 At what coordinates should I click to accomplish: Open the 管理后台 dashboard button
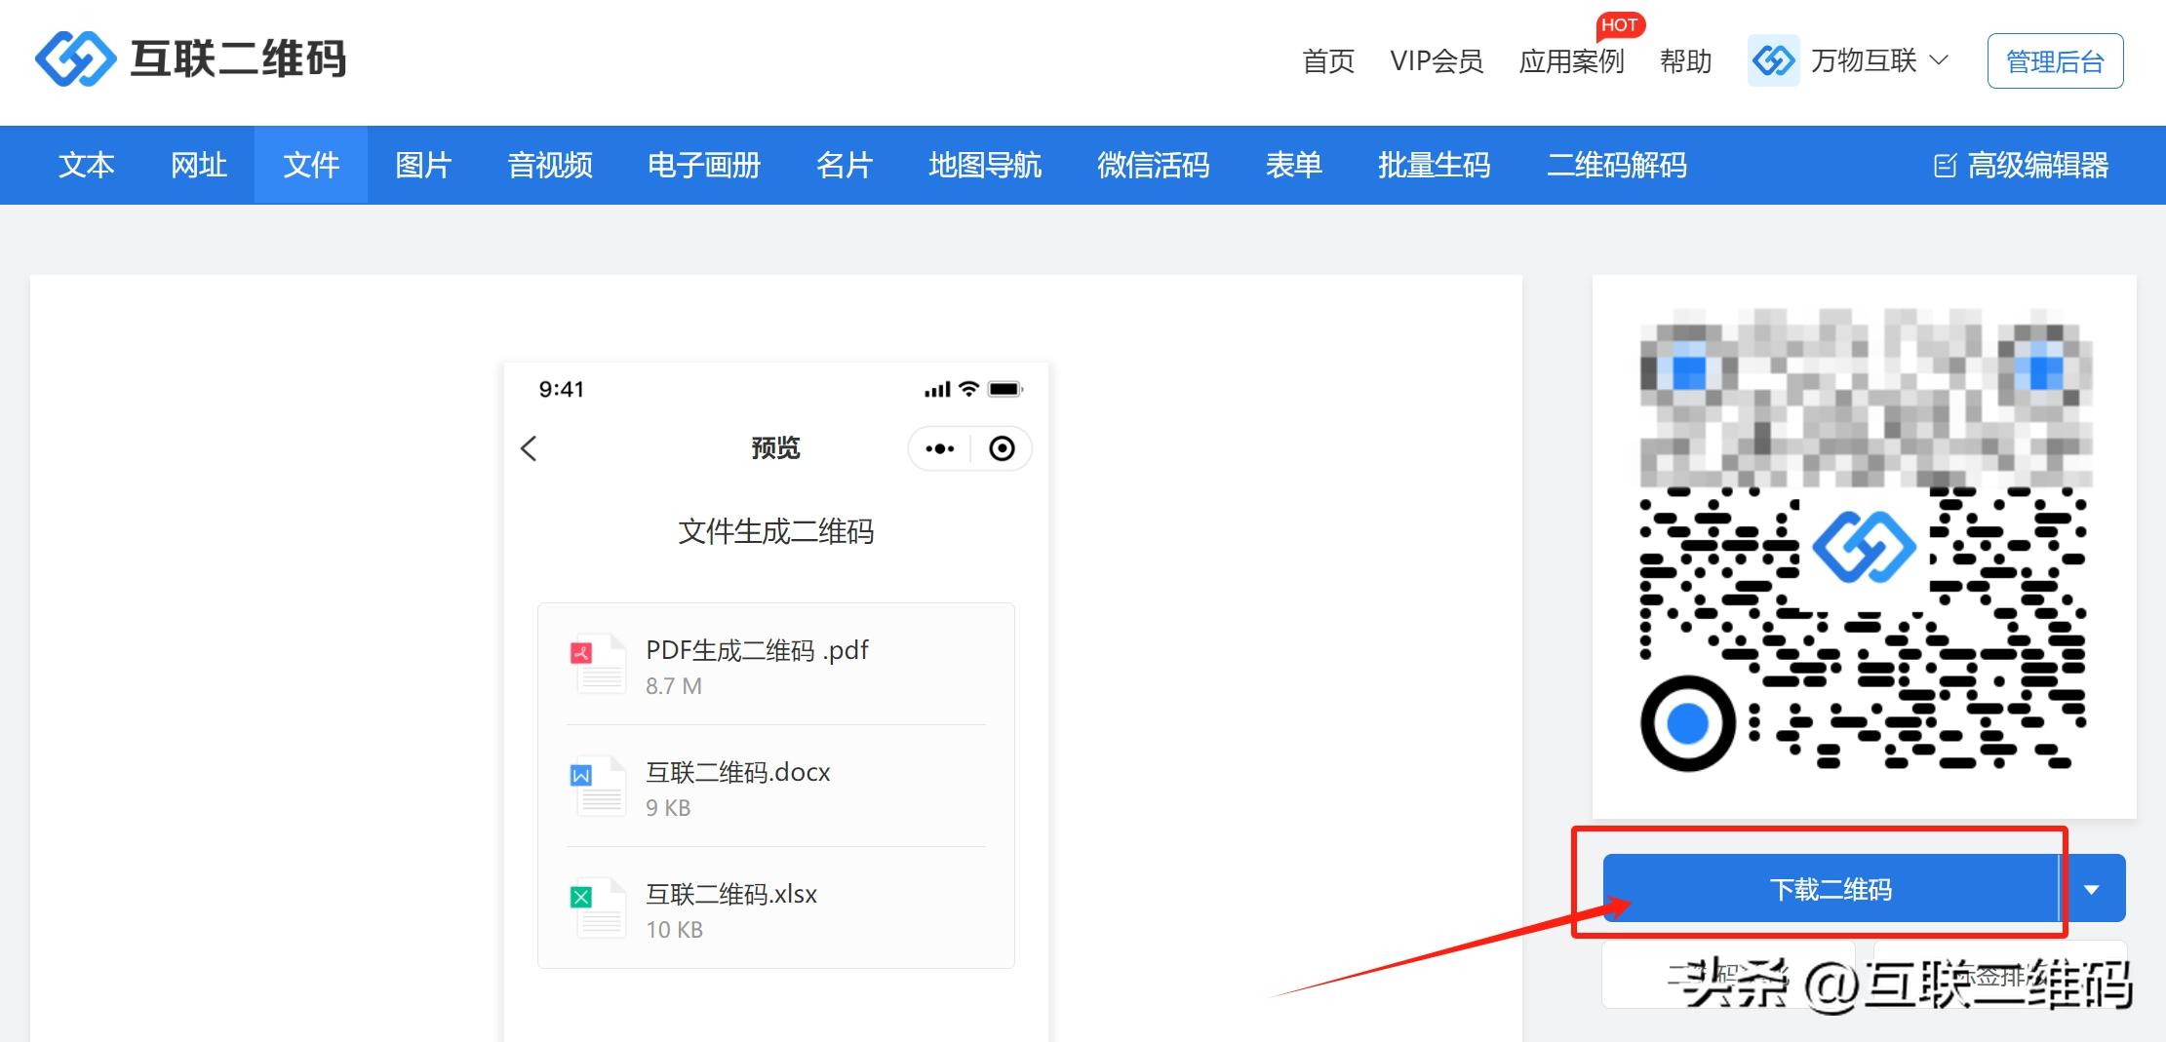2055,61
